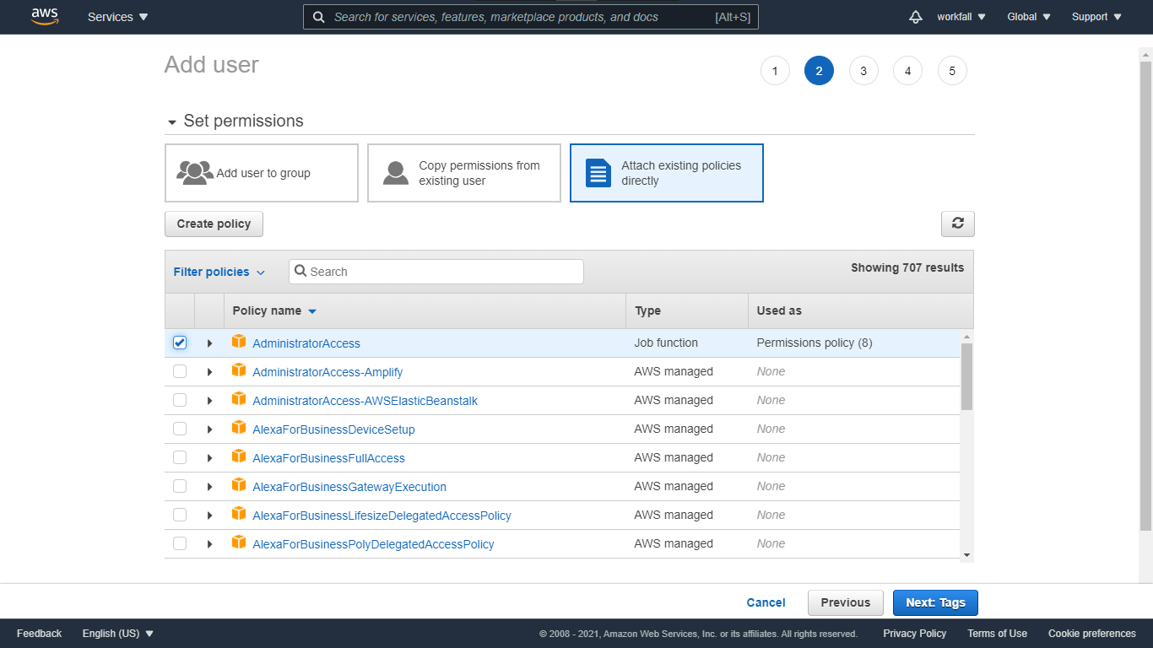Expand the AlexaForBusinessFullAccess row details
Viewport: 1153px width, 648px height.
pyautogui.click(x=209, y=458)
